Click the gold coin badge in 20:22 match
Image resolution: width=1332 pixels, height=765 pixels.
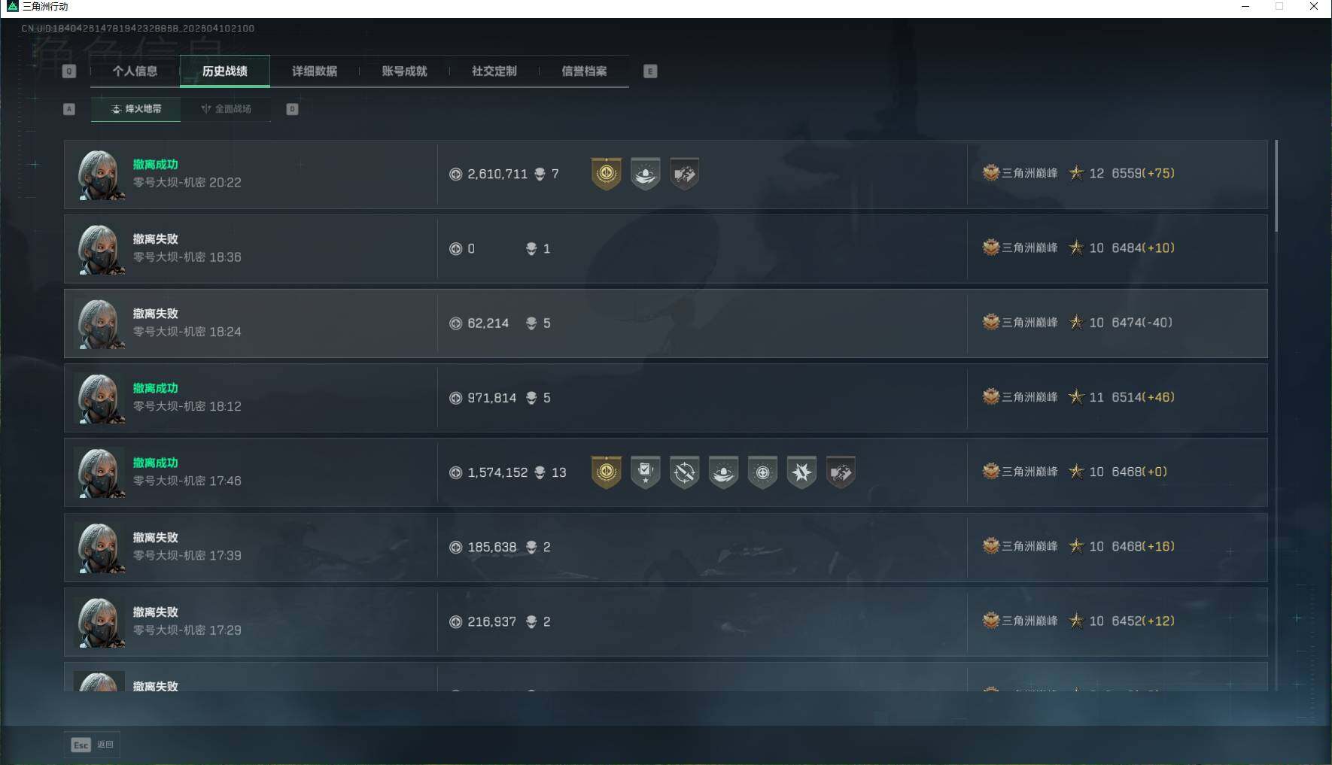[x=607, y=174]
